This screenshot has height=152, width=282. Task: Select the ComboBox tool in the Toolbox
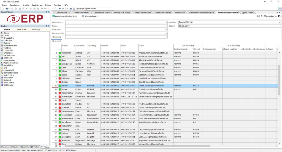(9, 50)
